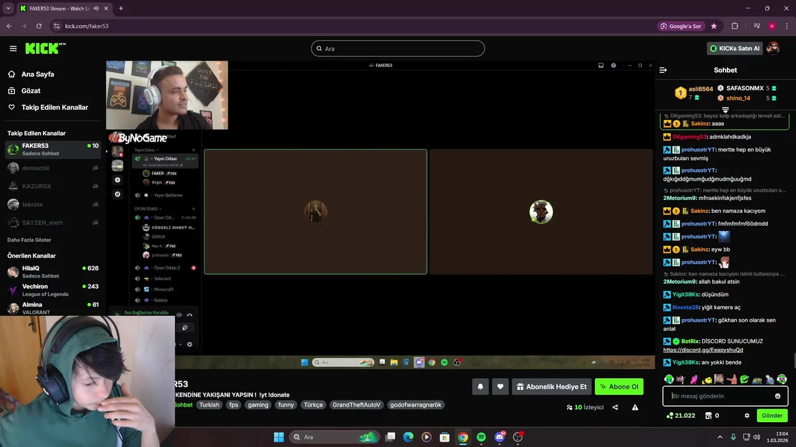
Task: Click Abonelik Hediye Et button
Action: 552,387
